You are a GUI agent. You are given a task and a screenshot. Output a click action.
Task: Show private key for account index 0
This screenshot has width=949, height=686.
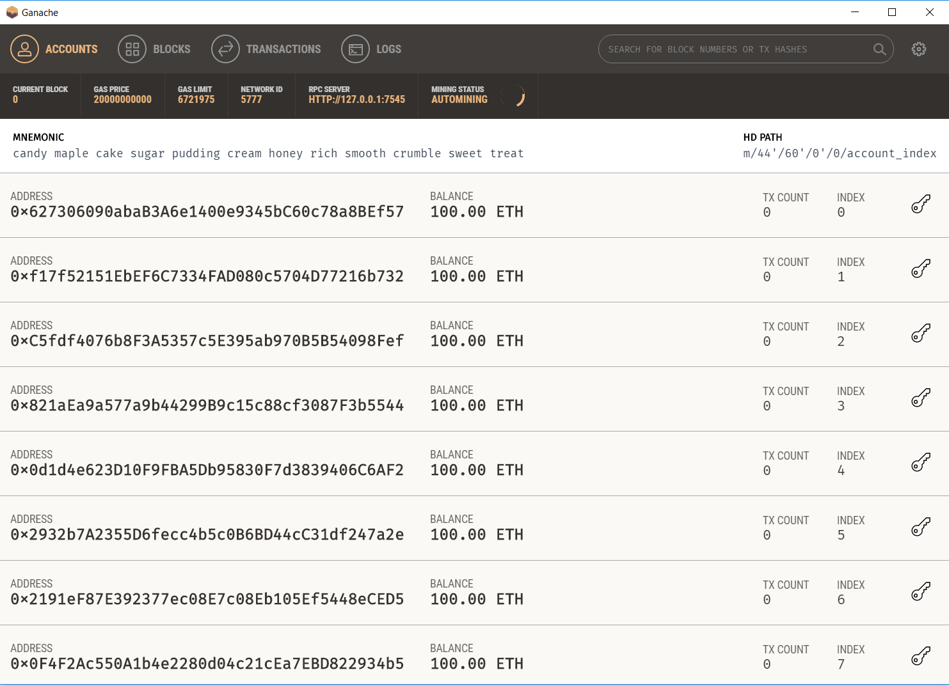point(920,205)
